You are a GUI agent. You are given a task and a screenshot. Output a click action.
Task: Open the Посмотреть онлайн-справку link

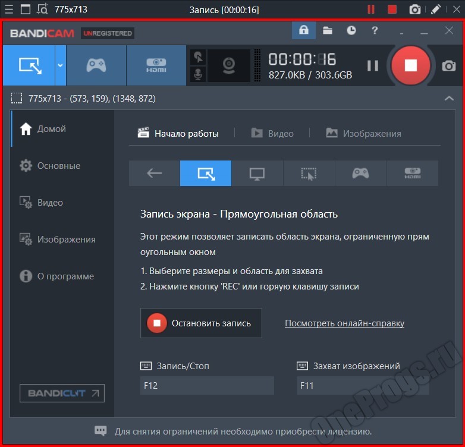pos(344,323)
